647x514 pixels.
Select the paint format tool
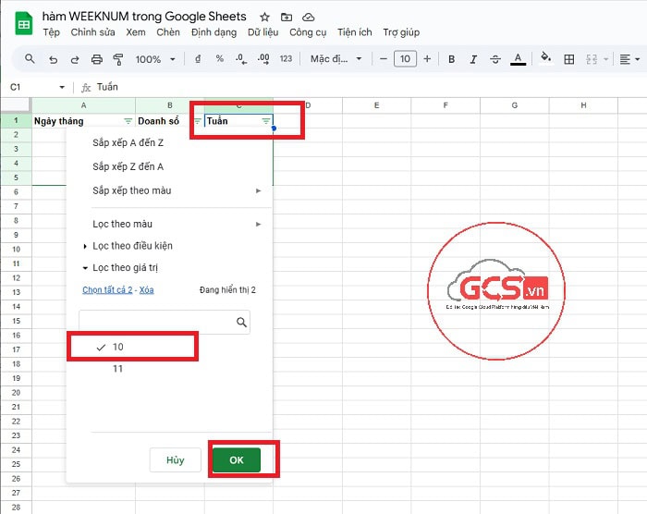(x=118, y=59)
